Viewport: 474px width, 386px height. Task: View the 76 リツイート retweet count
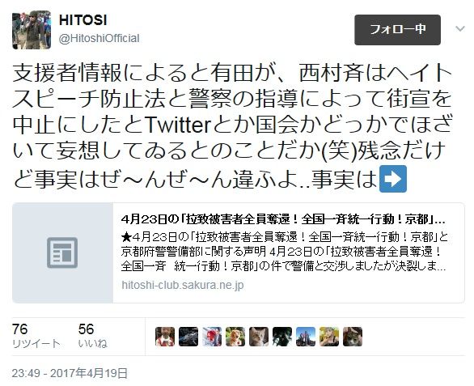[x=36, y=336]
